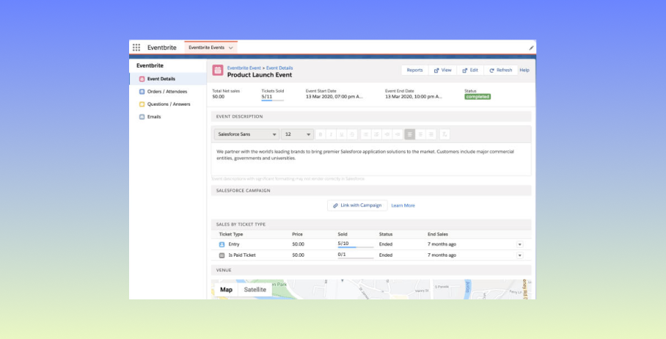This screenshot has width=666, height=339.
Task: Insert a numbered list
Action: coord(376,134)
